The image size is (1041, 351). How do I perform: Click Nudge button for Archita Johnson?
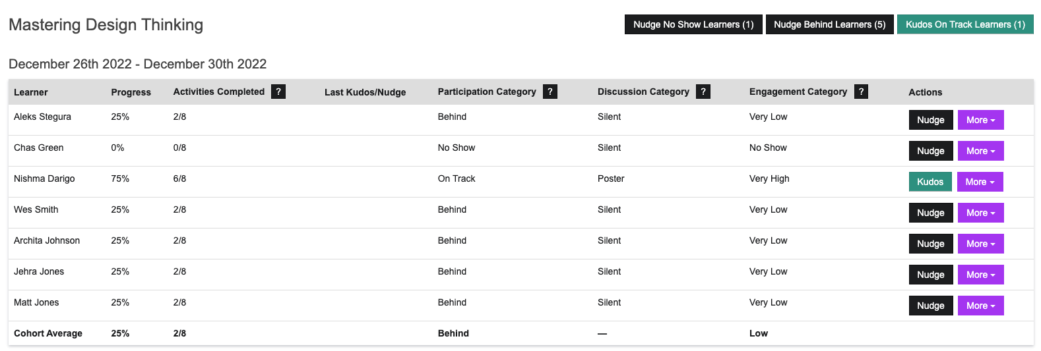pyautogui.click(x=930, y=244)
